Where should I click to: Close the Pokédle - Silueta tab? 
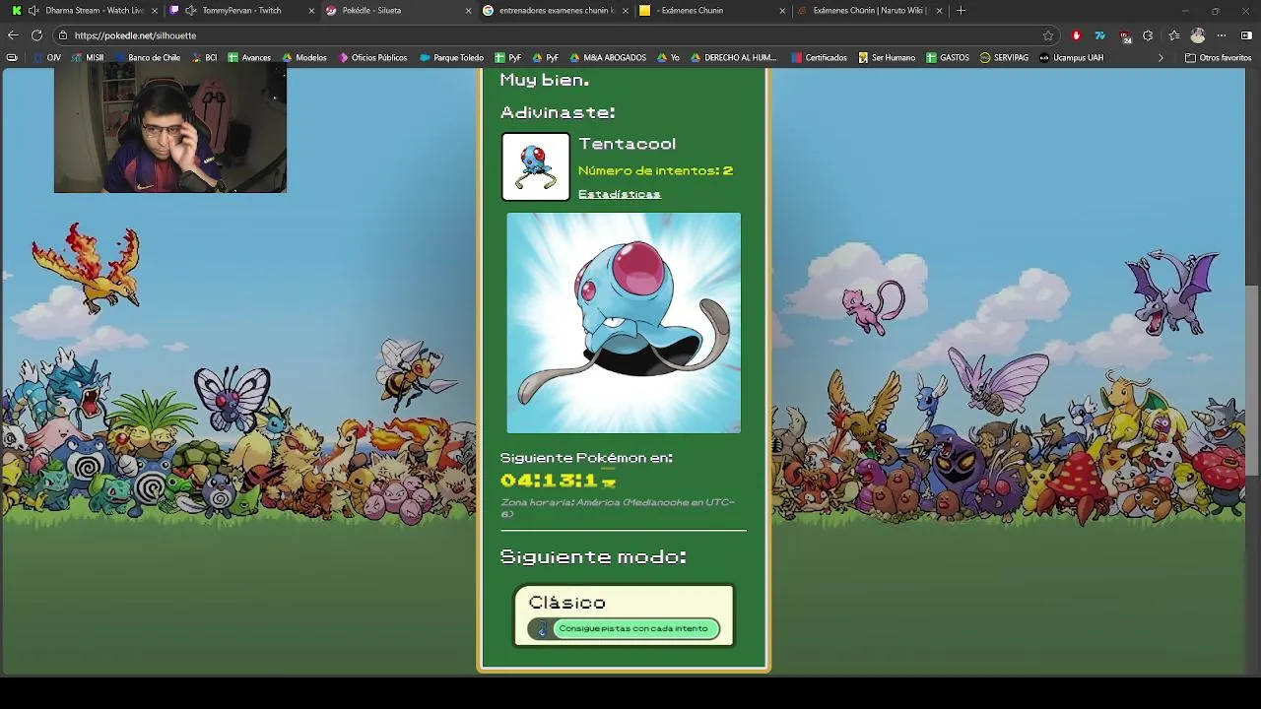pyautogui.click(x=468, y=11)
